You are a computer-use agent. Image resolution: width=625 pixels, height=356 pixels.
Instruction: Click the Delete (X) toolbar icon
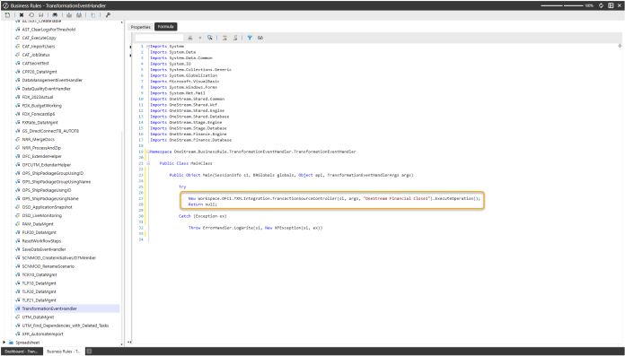[22, 15]
